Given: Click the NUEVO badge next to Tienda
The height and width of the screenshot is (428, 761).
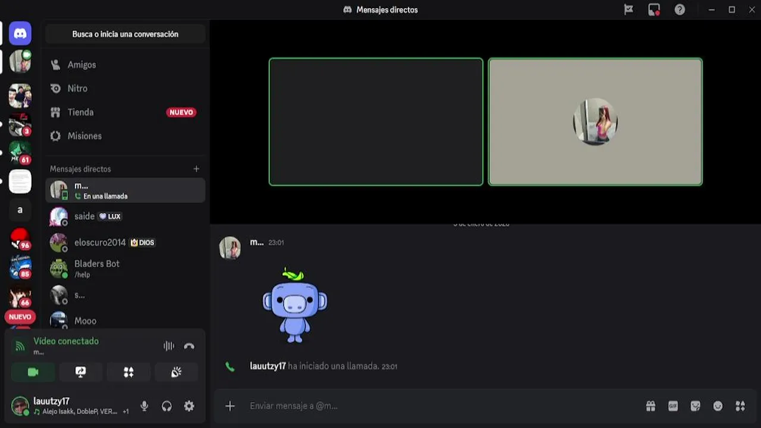Looking at the screenshot, I should point(181,112).
